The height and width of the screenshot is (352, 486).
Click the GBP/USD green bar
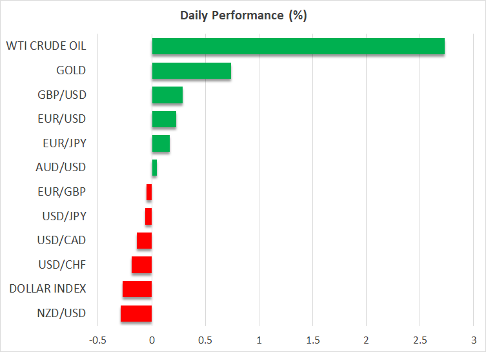(167, 95)
